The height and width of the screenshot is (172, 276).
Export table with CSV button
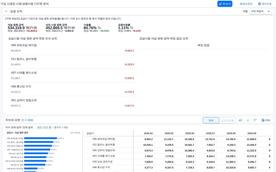266,120
